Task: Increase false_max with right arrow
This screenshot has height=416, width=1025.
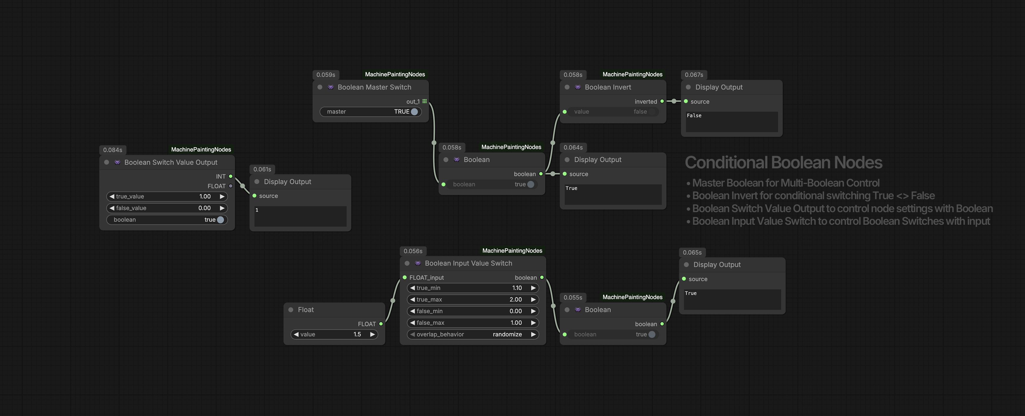Action: (x=533, y=323)
